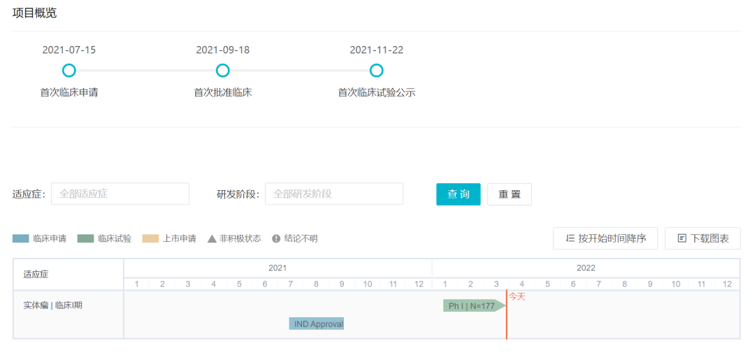This screenshot has height=355, width=755.
Task: Click the 2021-09-18 milestone circle
Action: pyautogui.click(x=222, y=71)
